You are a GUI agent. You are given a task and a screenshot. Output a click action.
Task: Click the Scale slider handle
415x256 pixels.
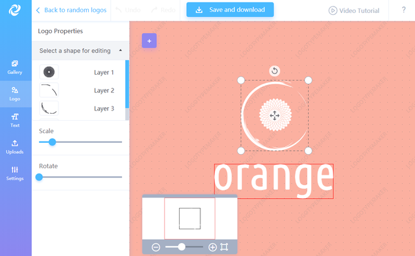[53, 142]
